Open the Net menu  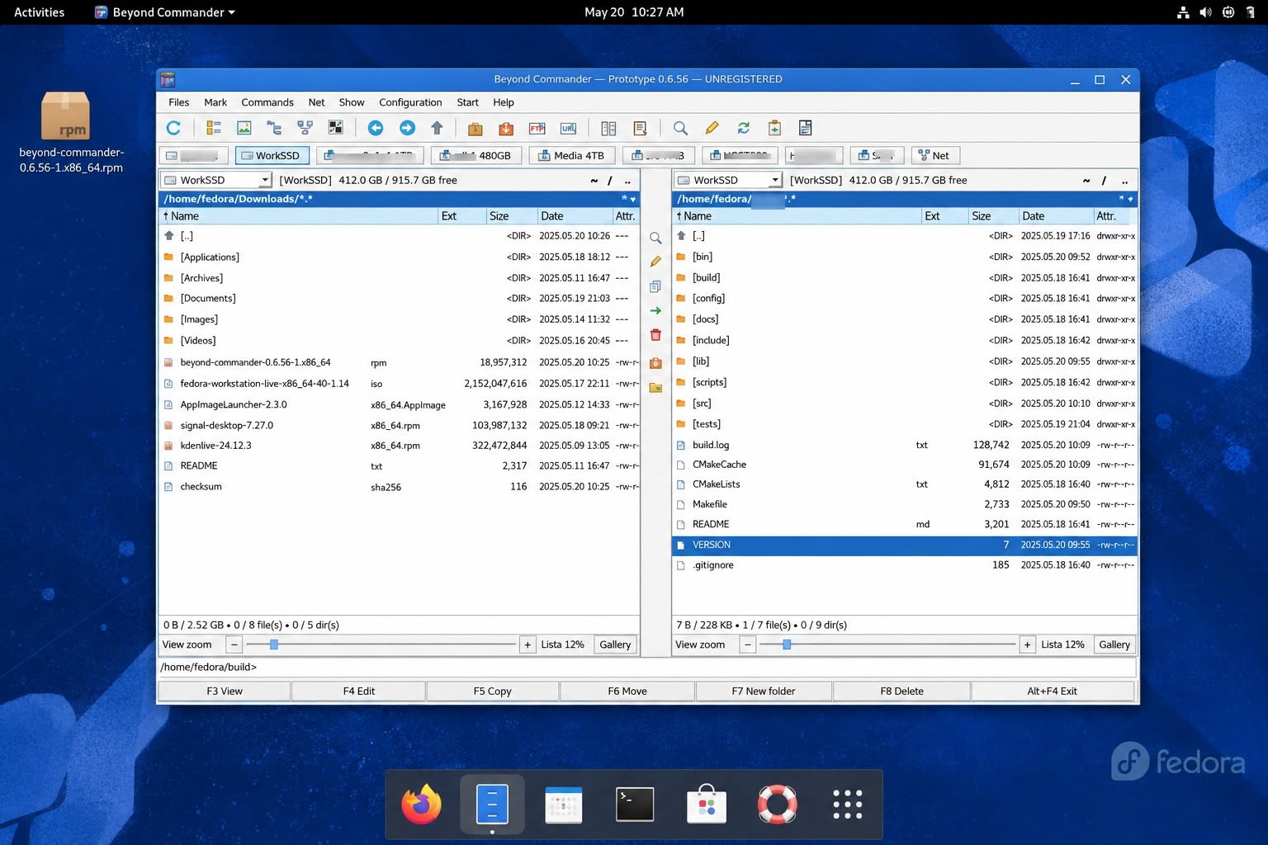coord(316,102)
